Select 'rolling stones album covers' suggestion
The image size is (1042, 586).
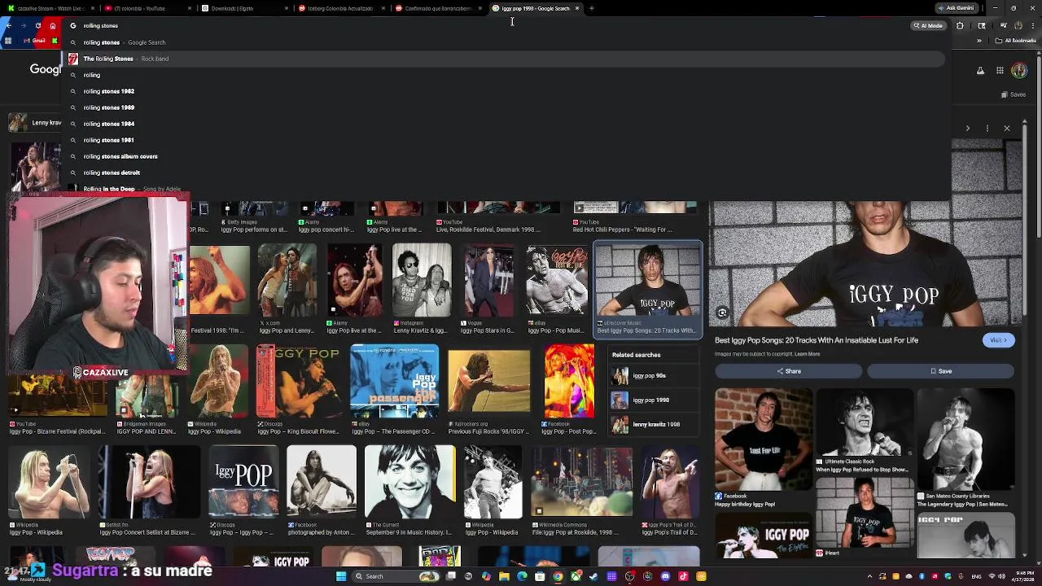505,156
